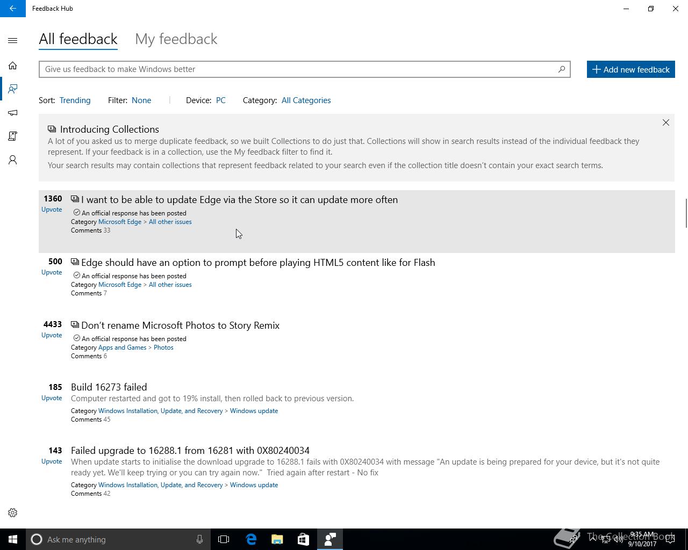Click Windows Installation category under Failed upgrade
The width and height of the screenshot is (688, 550).
(x=160, y=485)
